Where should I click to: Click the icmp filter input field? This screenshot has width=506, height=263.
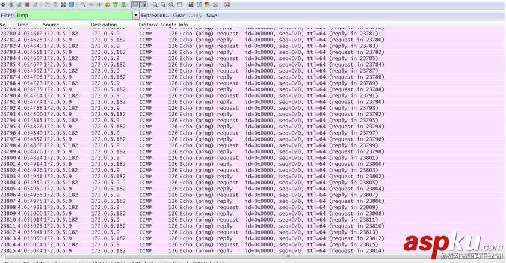[x=74, y=16]
